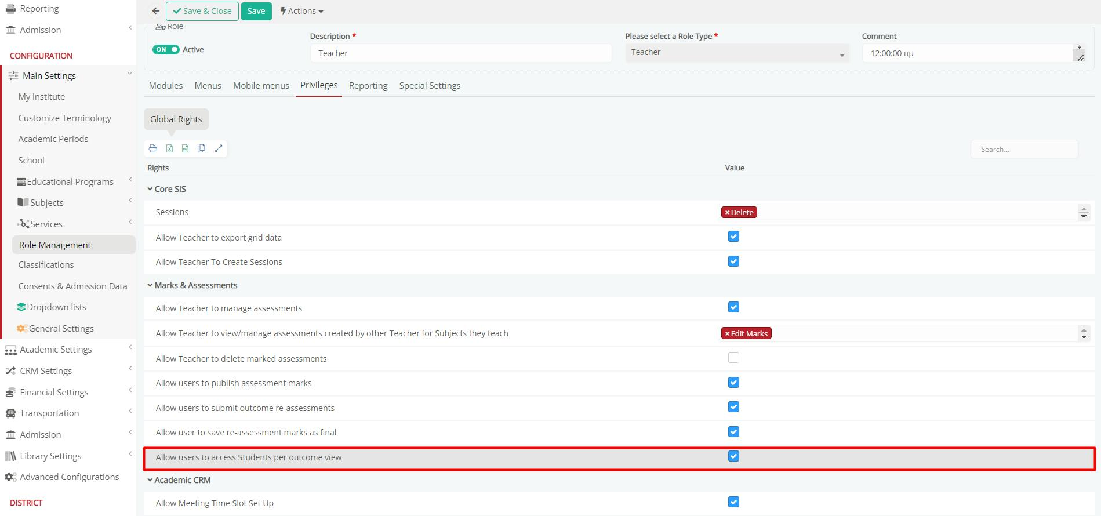1101x516 pixels.
Task: Click the Description text field
Action: click(461, 53)
